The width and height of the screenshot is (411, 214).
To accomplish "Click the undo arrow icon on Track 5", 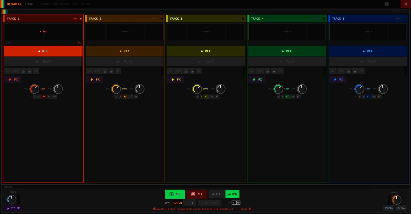I will click(x=333, y=71).
